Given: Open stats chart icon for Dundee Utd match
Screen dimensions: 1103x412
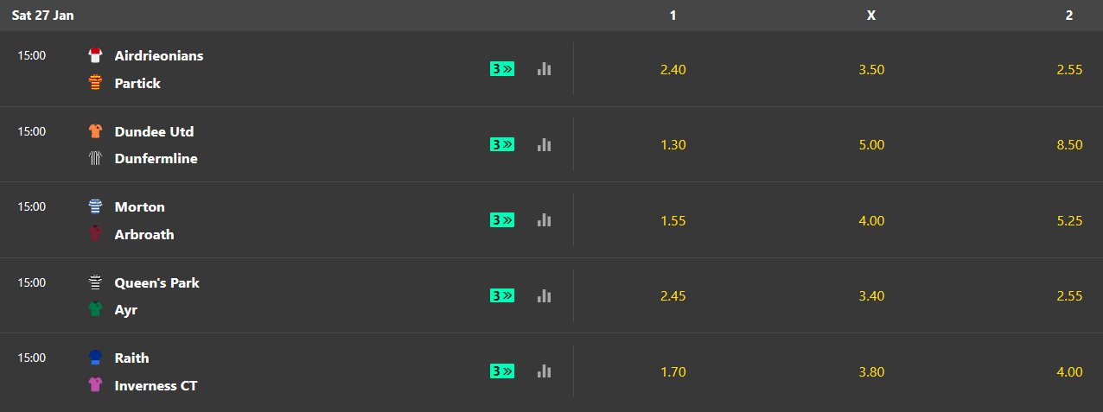Looking at the screenshot, I should coord(544,144).
